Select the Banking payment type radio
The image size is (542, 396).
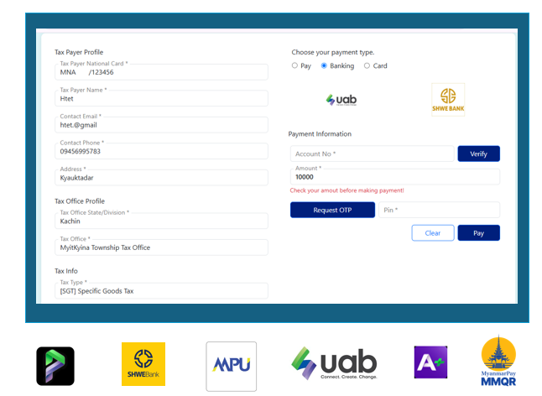coord(324,65)
